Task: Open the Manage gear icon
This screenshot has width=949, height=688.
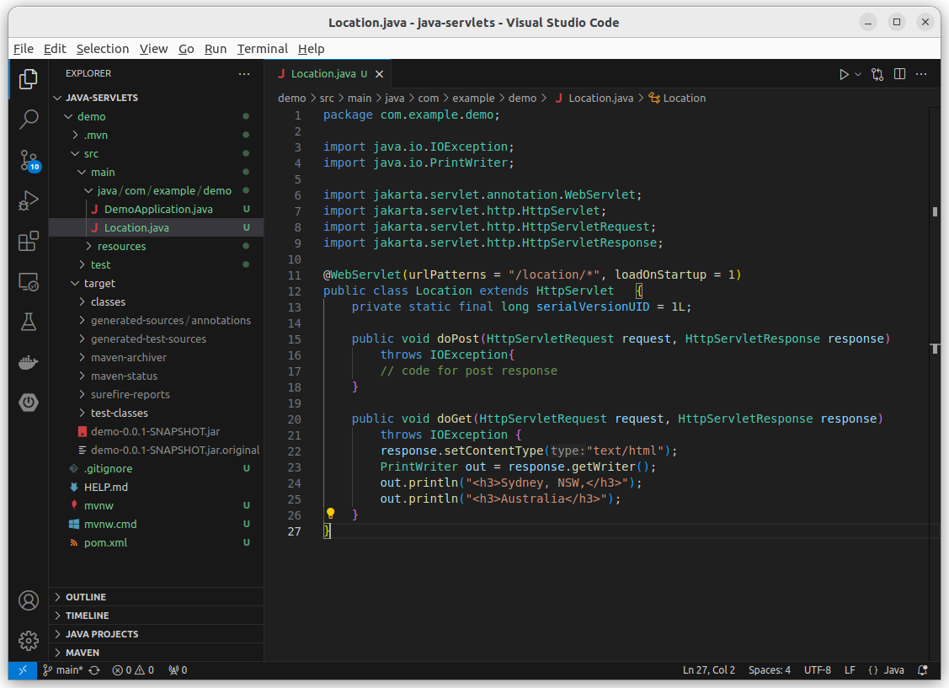Action: click(29, 640)
